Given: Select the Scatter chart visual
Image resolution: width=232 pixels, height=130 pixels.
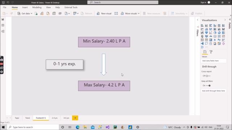Looking at the screenshot, I should point(211,33).
